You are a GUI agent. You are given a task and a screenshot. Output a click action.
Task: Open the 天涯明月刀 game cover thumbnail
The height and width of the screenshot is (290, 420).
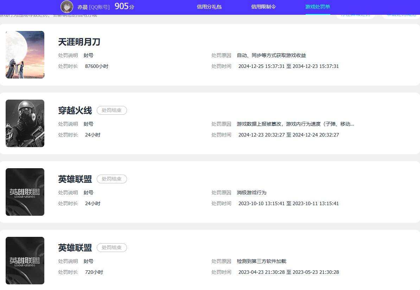click(25, 55)
